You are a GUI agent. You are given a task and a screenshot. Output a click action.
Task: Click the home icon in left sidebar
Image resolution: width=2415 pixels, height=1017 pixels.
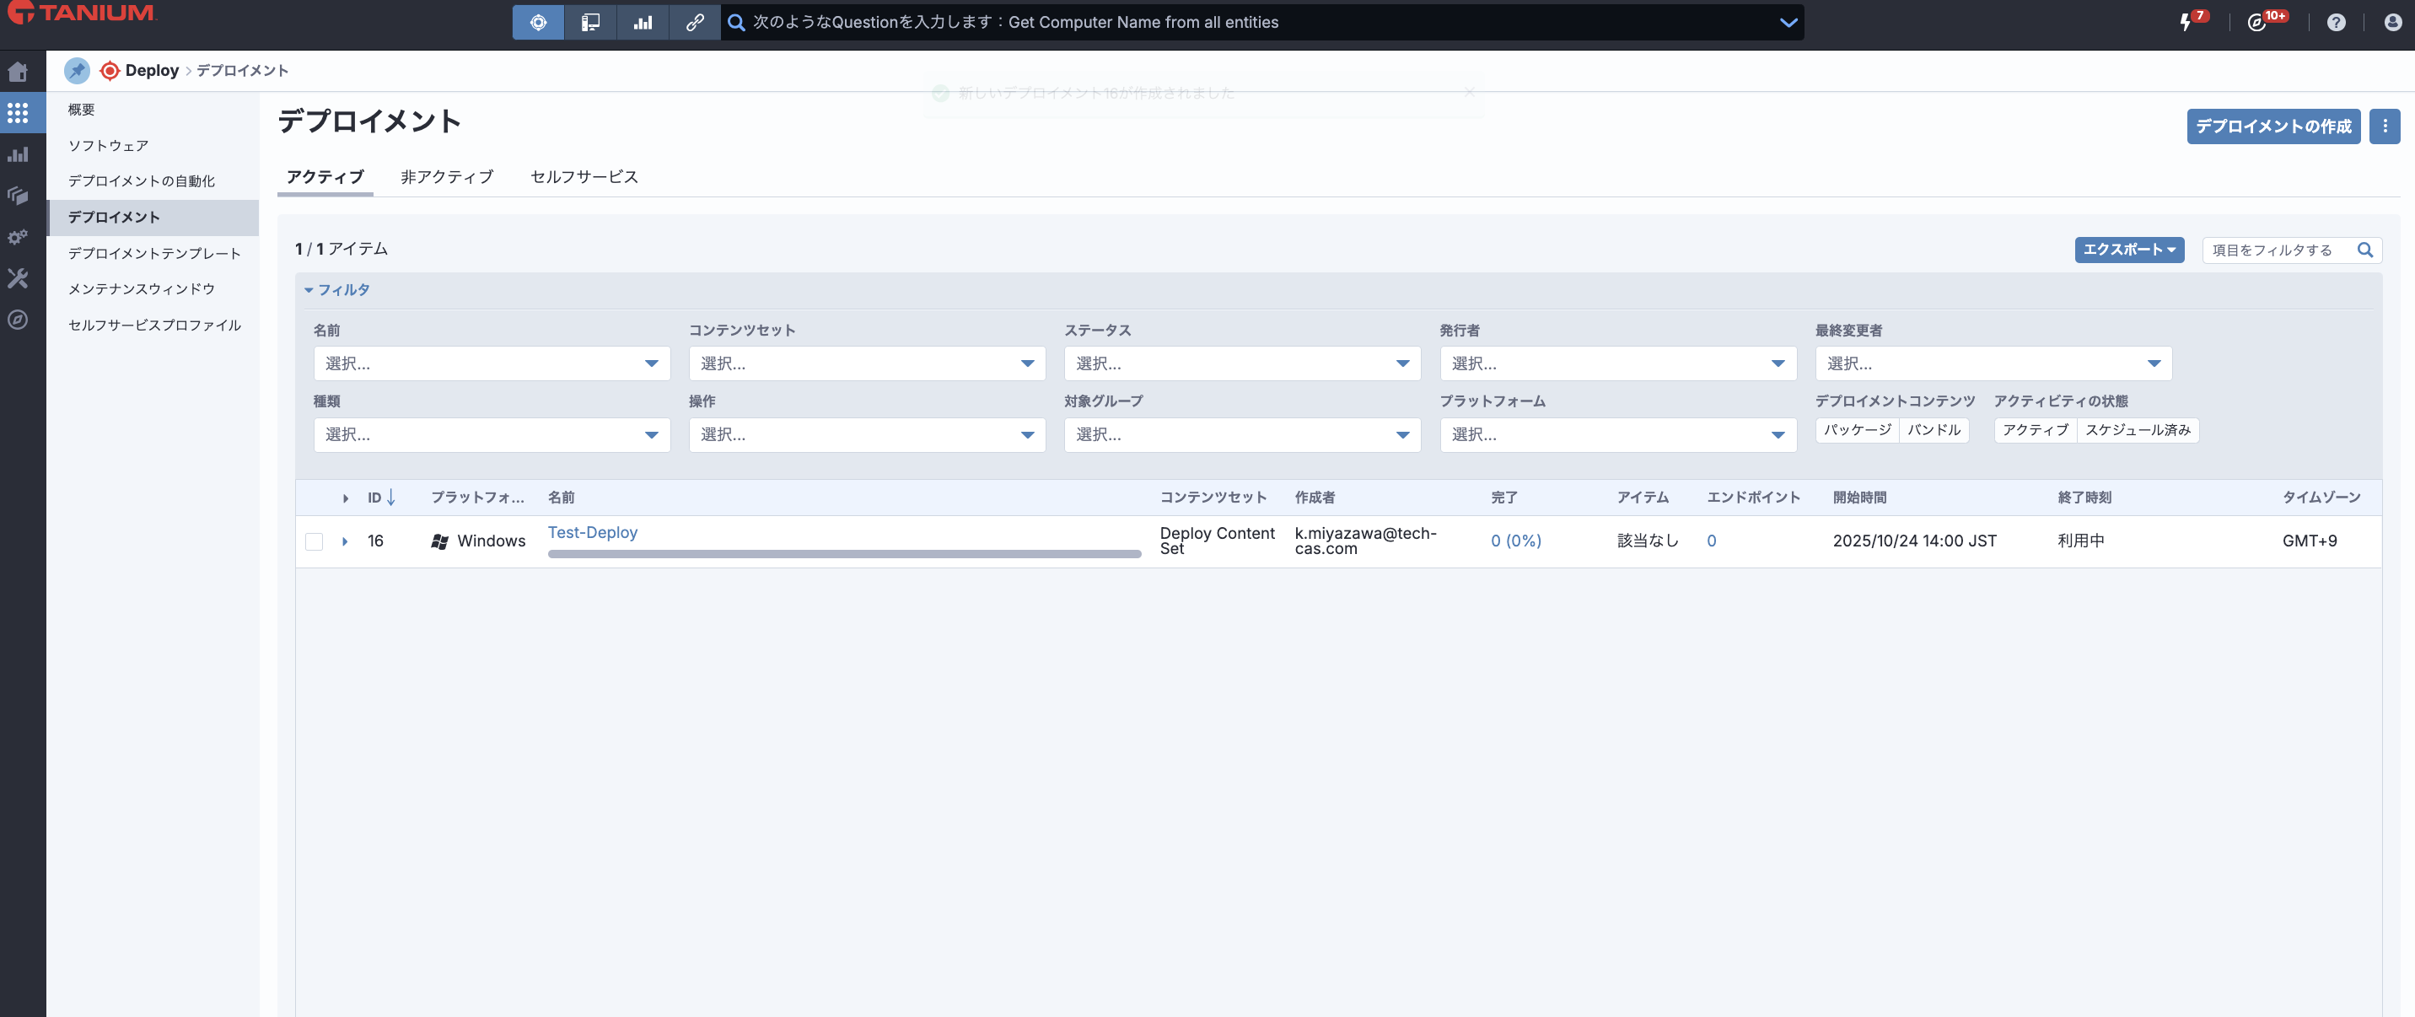click(x=18, y=73)
